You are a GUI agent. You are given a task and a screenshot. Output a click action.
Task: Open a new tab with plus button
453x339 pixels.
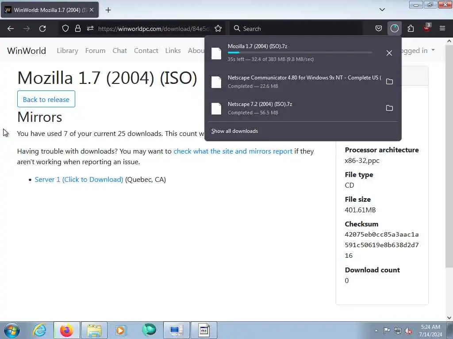pos(108,10)
